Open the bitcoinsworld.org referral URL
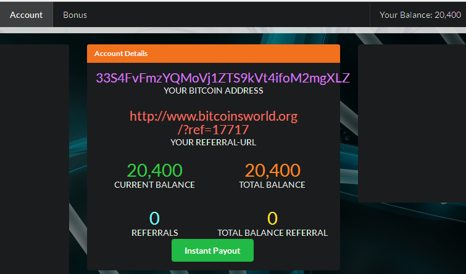Screen dimensions: 466x274 pyautogui.click(x=214, y=123)
